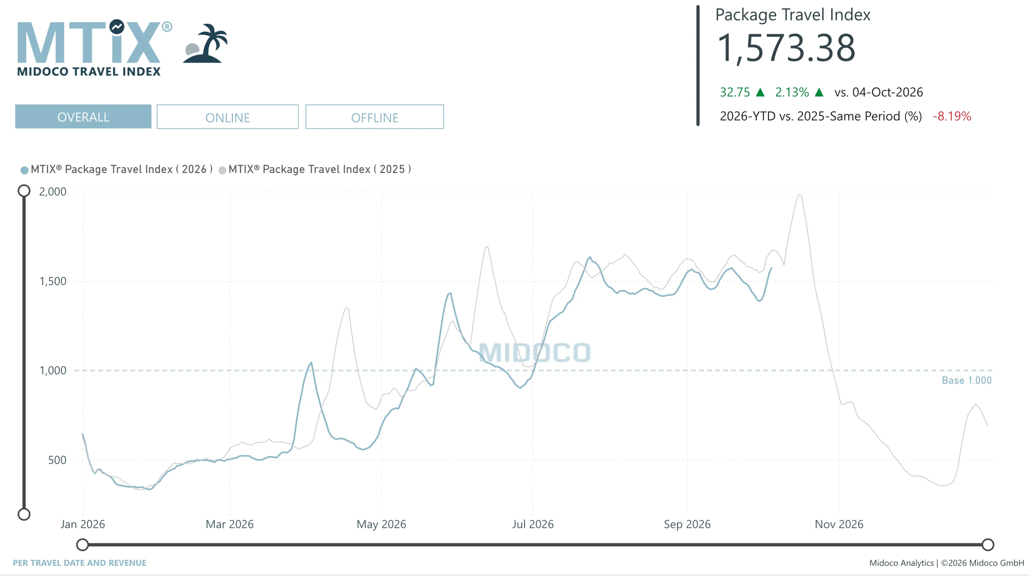This screenshot has width=1029, height=576.
Task: Click the 'Base 1.000' reference label
Action: click(967, 380)
